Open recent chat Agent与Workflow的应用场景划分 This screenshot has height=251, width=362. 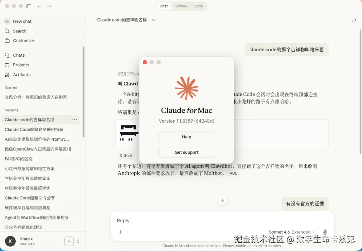(x=37, y=217)
